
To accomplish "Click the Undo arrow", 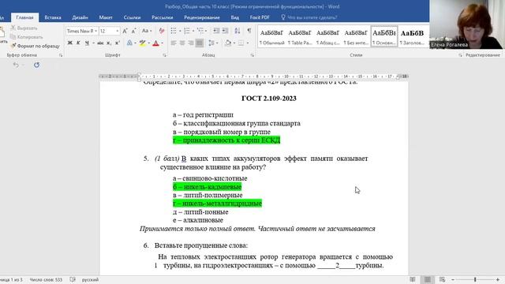I will 16,65.
